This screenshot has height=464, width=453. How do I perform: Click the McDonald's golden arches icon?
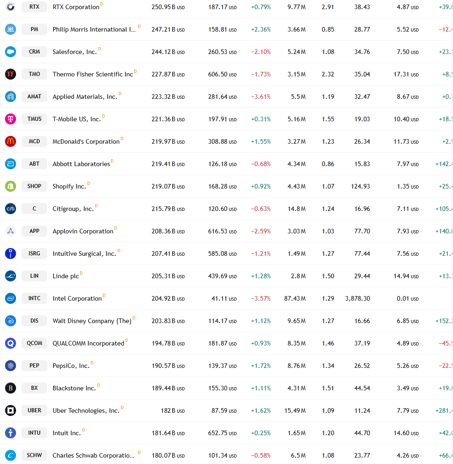[11, 141]
